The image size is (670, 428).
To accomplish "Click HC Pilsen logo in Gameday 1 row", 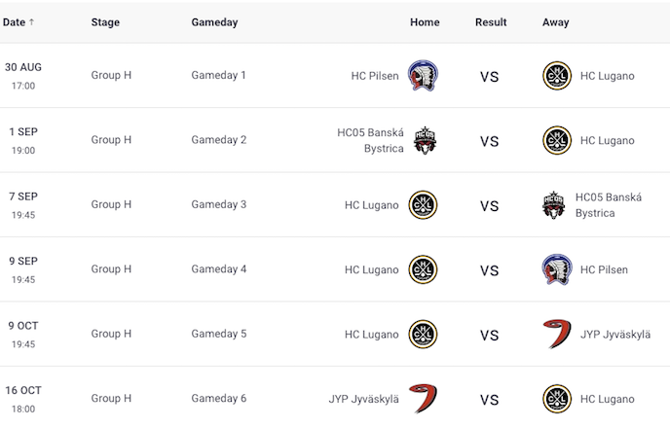I will (423, 76).
